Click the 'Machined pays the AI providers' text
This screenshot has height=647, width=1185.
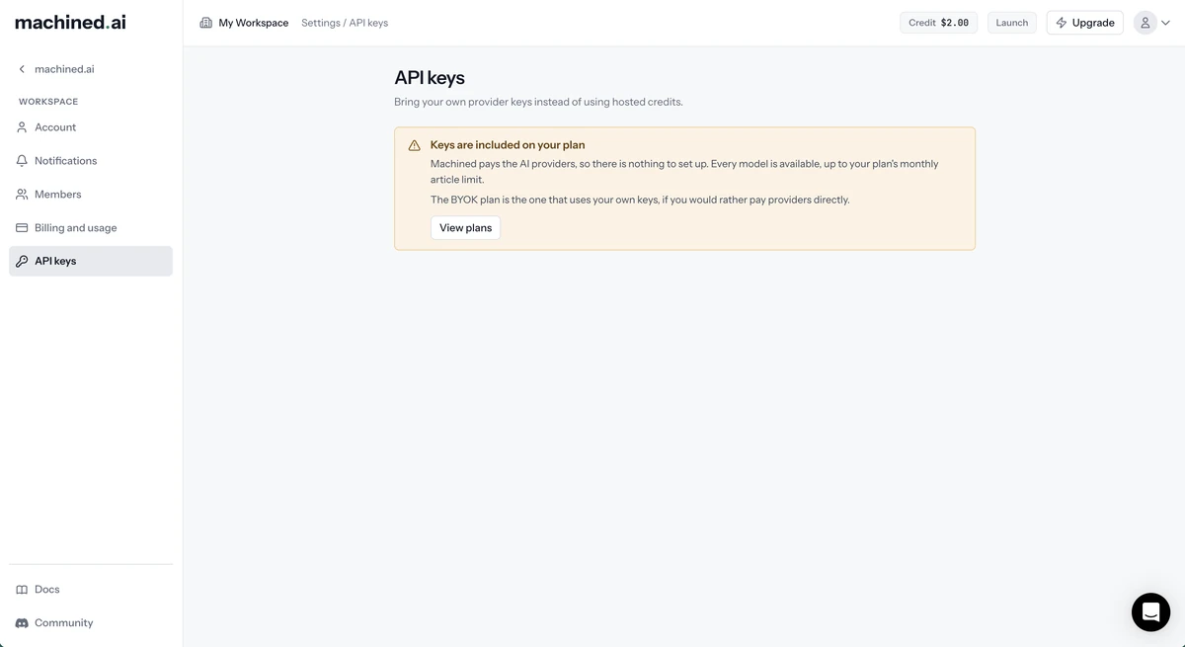click(684, 172)
